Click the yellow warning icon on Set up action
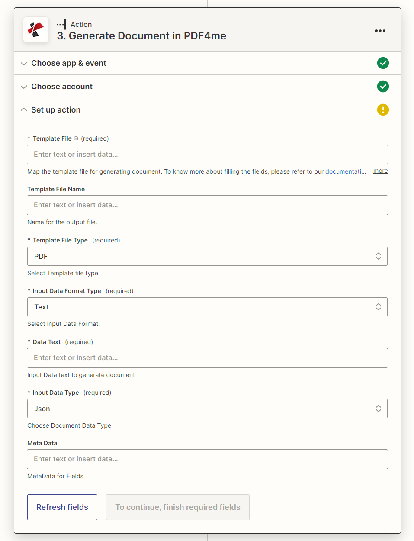The width and height of the screenshot is (414, 541). pyautogui.click(x=383, y=110)
